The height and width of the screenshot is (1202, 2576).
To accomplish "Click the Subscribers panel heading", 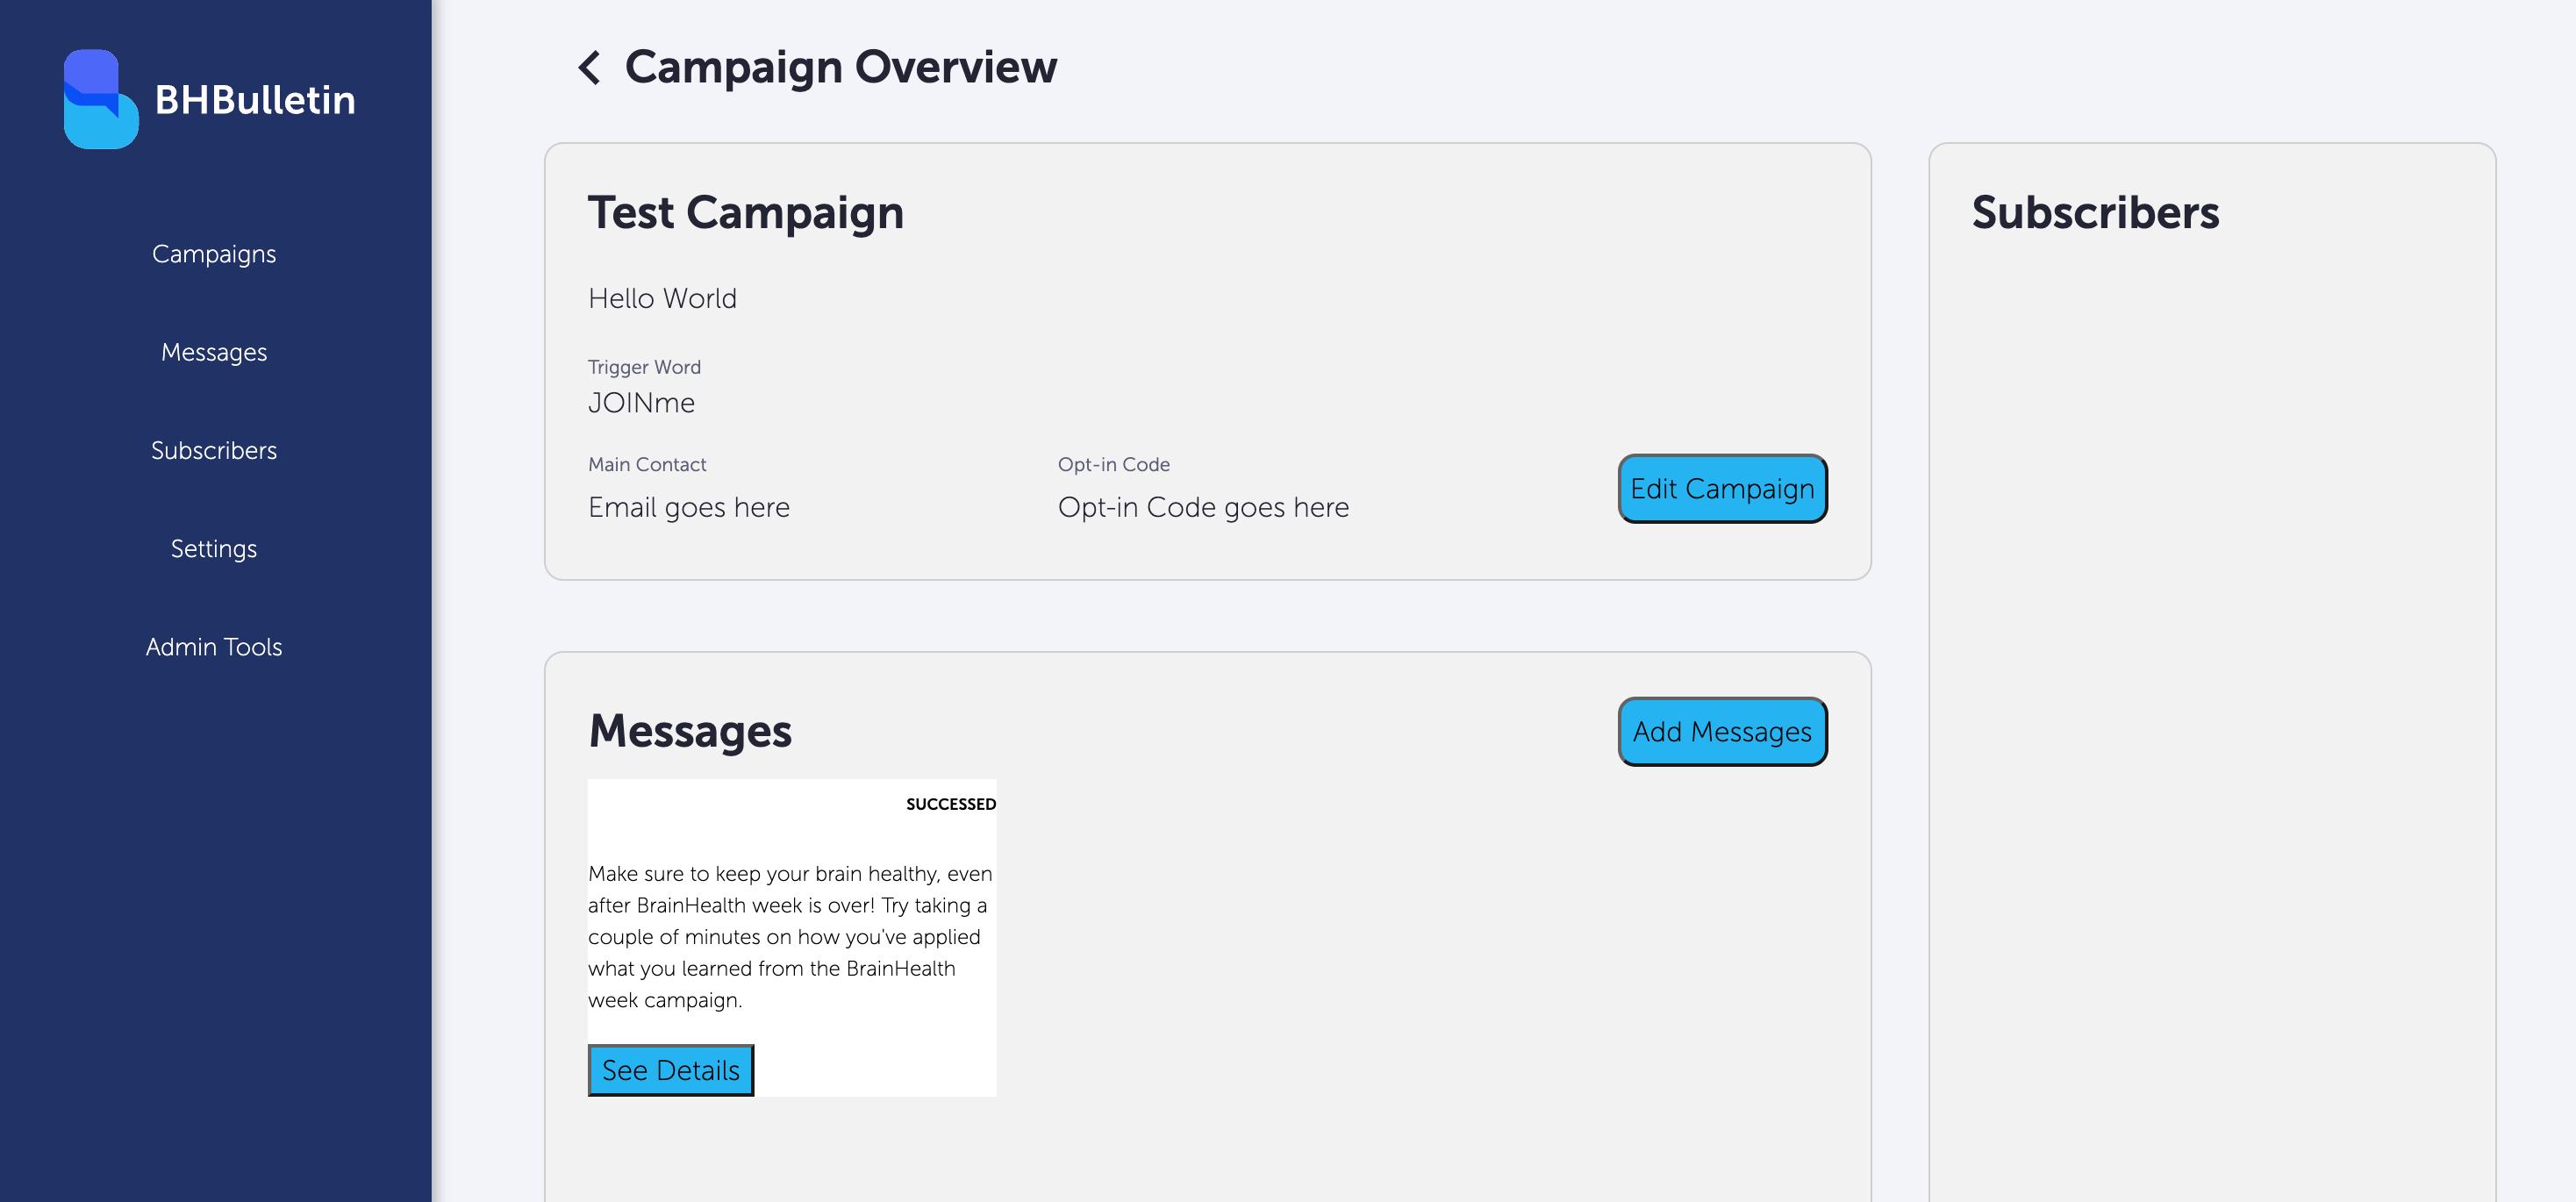I will [2095, 212].
